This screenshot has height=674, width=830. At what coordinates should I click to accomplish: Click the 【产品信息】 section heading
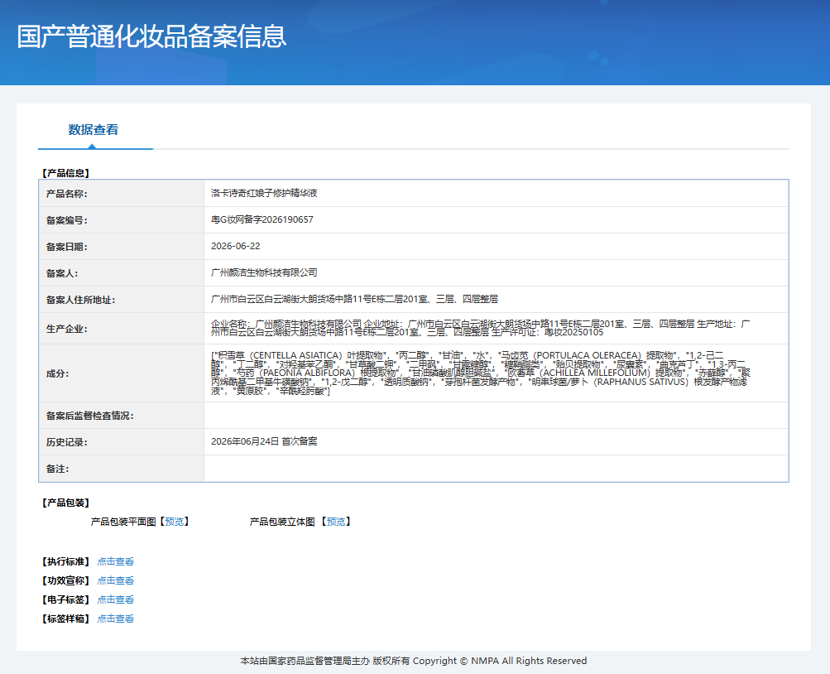(x=65, y=173)
